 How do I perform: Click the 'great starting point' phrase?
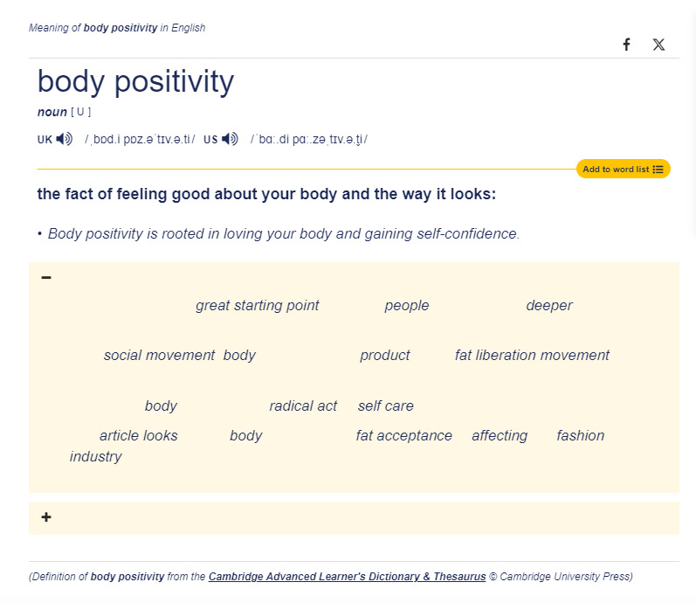tap(258, 306)
